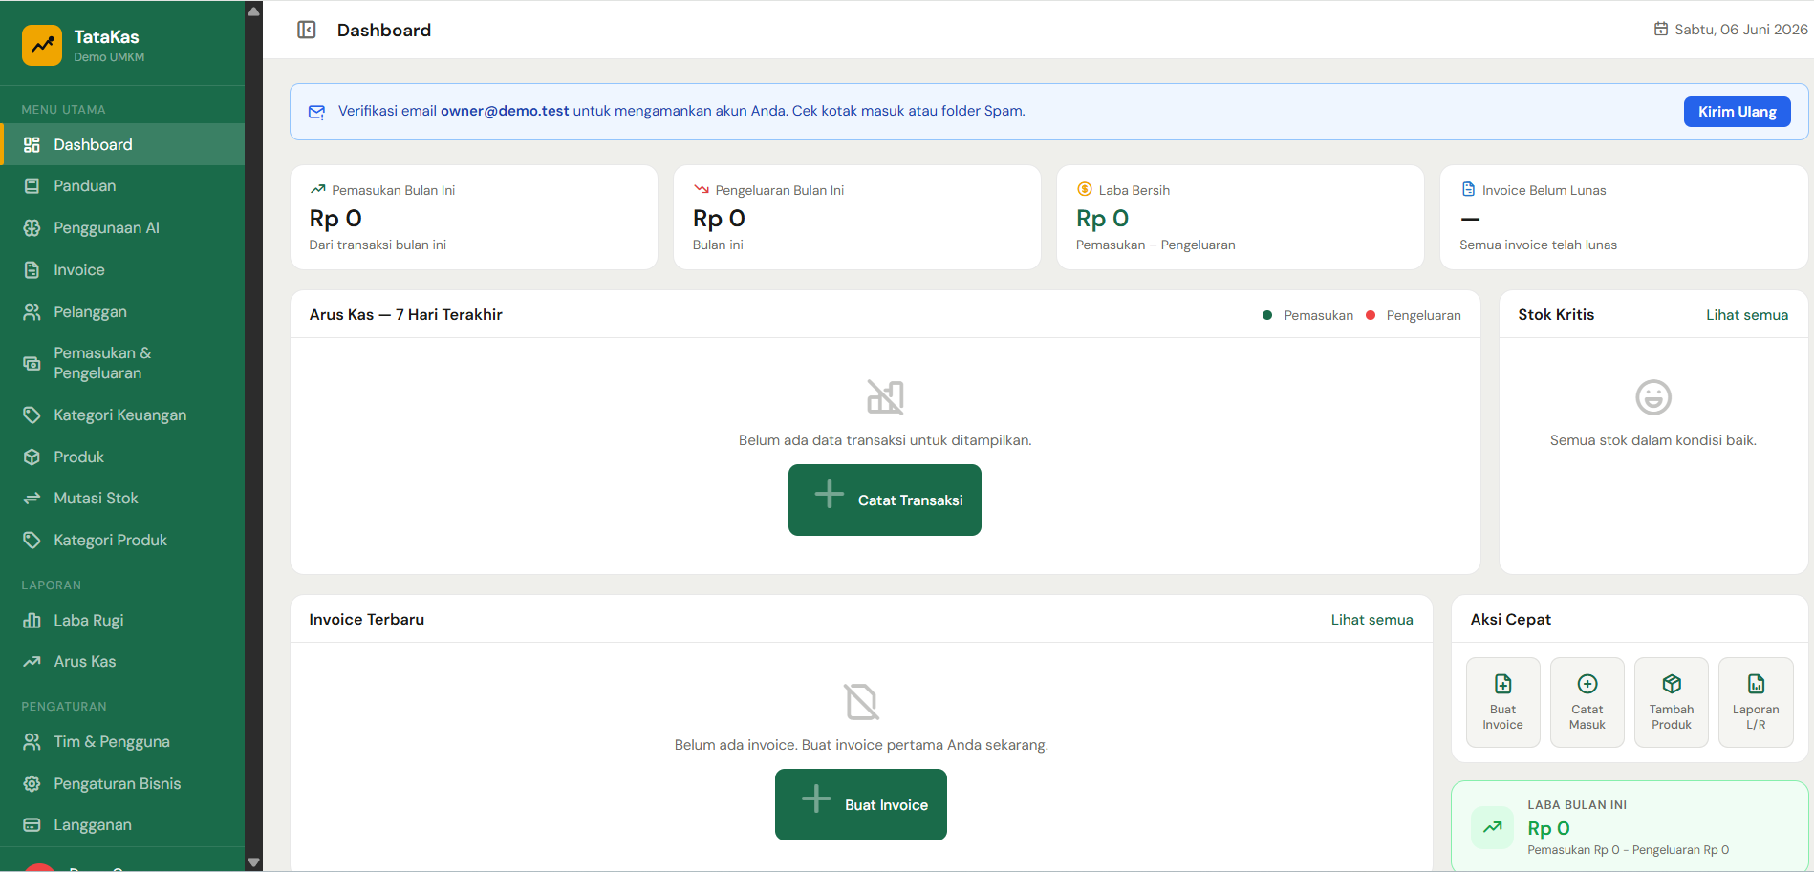1814x872 pixels.
Task: Click Laporan L/R quick action tile
Action: [1756, 702]
